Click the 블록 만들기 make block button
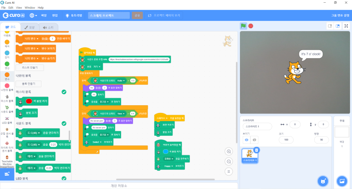 click(29, 84)
